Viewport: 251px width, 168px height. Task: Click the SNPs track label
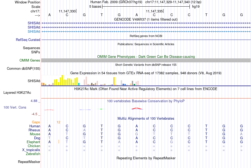(x=36, y=52)
